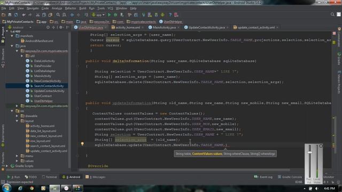Viewport: 342px width, 192px height.
Task: Toggle the Gradle side tool window
Action: [x=339, y=58]
